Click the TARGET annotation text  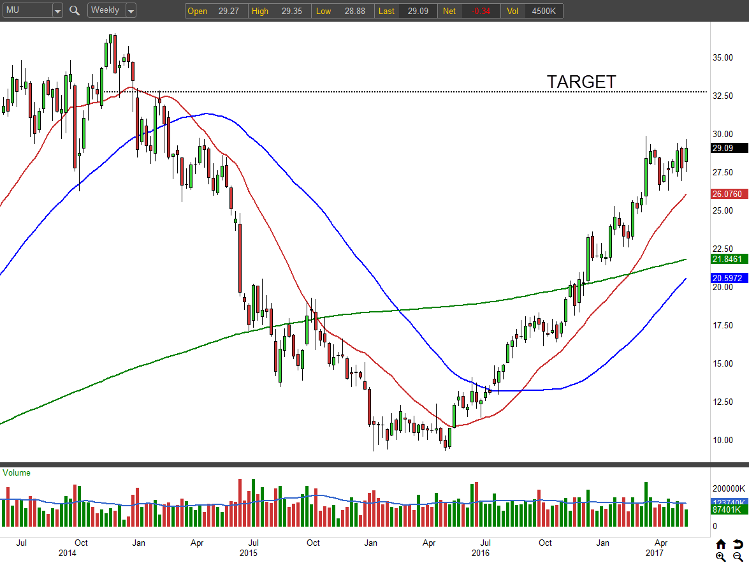581,82
